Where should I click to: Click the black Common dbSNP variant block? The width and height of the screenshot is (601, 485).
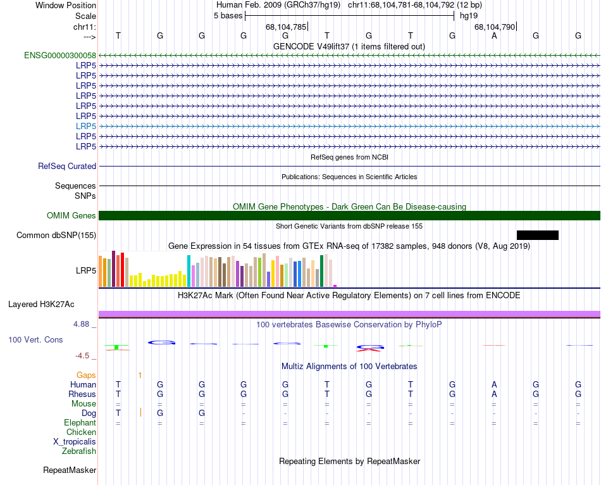tap(537, 236)
